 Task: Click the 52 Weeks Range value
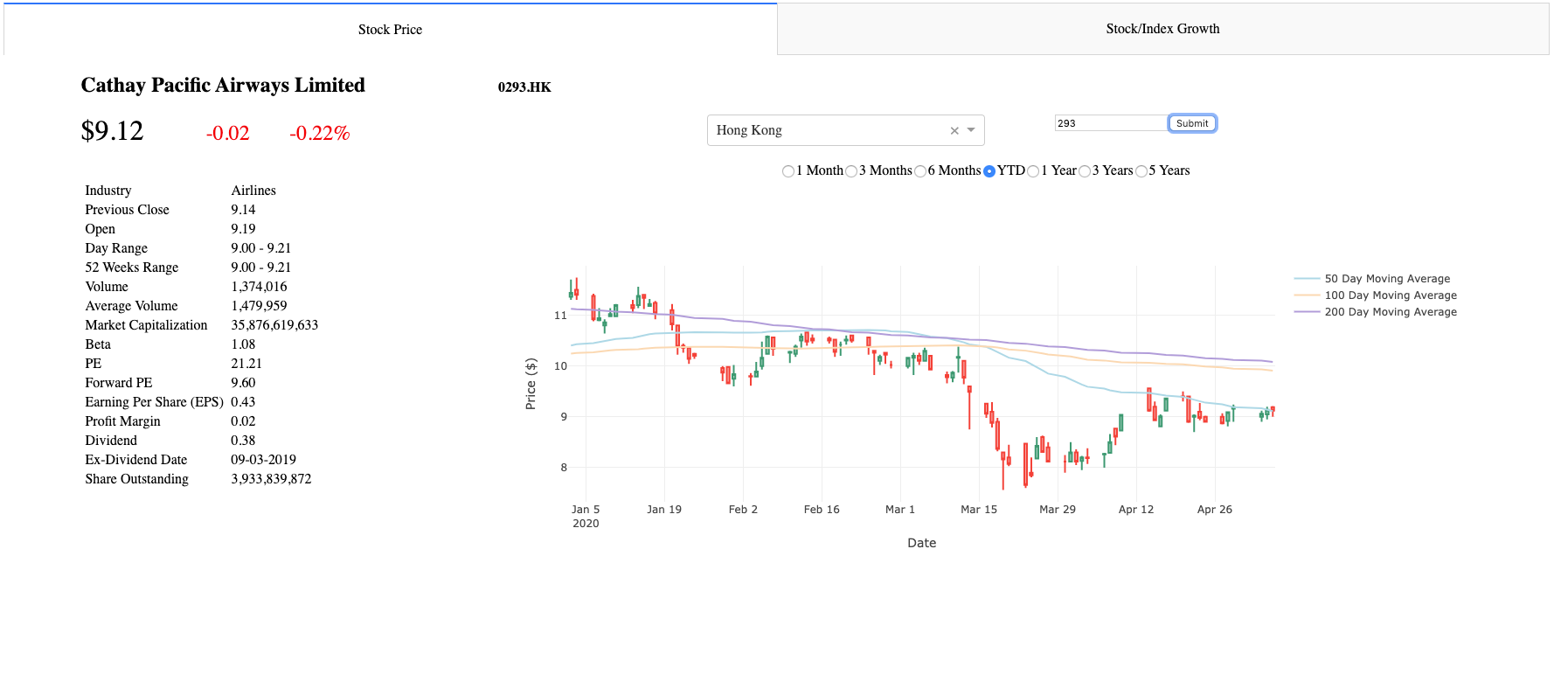(x=260, y=268)
